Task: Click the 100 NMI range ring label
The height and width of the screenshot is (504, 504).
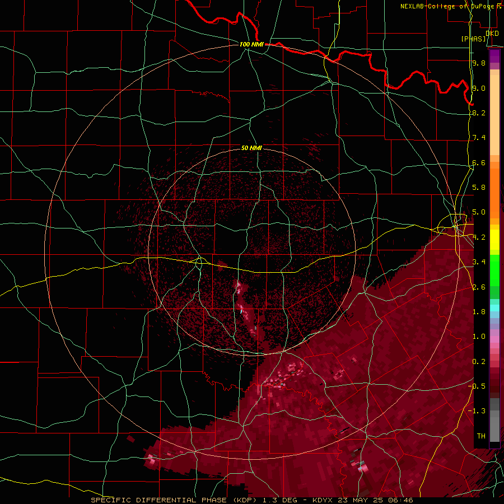Action: pos(251,44)
